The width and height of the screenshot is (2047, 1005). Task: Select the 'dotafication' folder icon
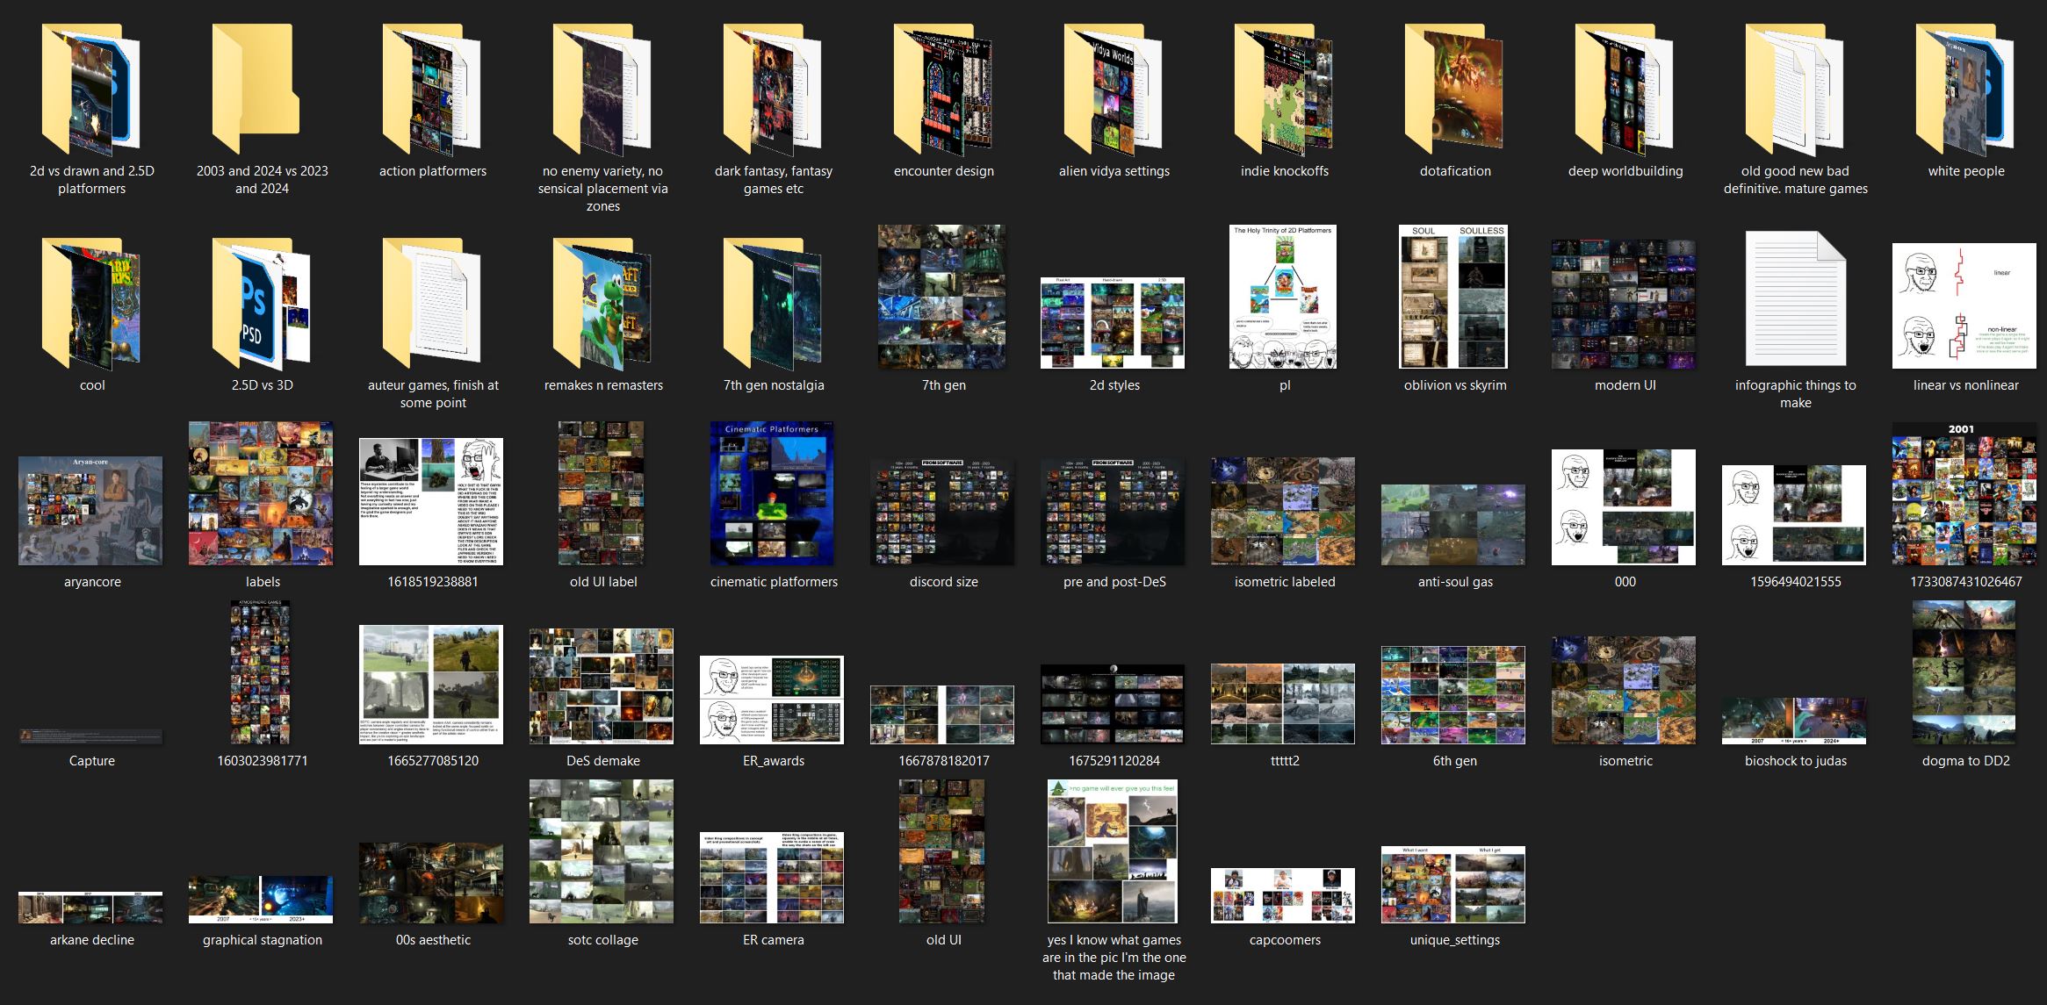[x=1454, y=90]
